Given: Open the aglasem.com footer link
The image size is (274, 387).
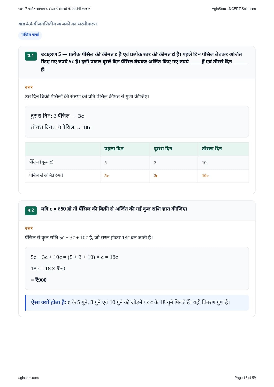Looking at the screenshot, I should click(29, 378).
